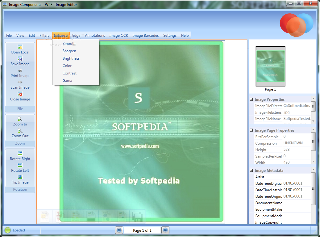Click the Print Image printer icon
Viewport: 320px width, 237px height.
coord(20,70)
